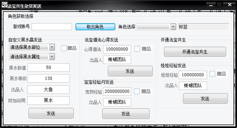Click the 附加说明 field showing 黑水
Viewport: 237px width, 128px height.
coord(48,101)
